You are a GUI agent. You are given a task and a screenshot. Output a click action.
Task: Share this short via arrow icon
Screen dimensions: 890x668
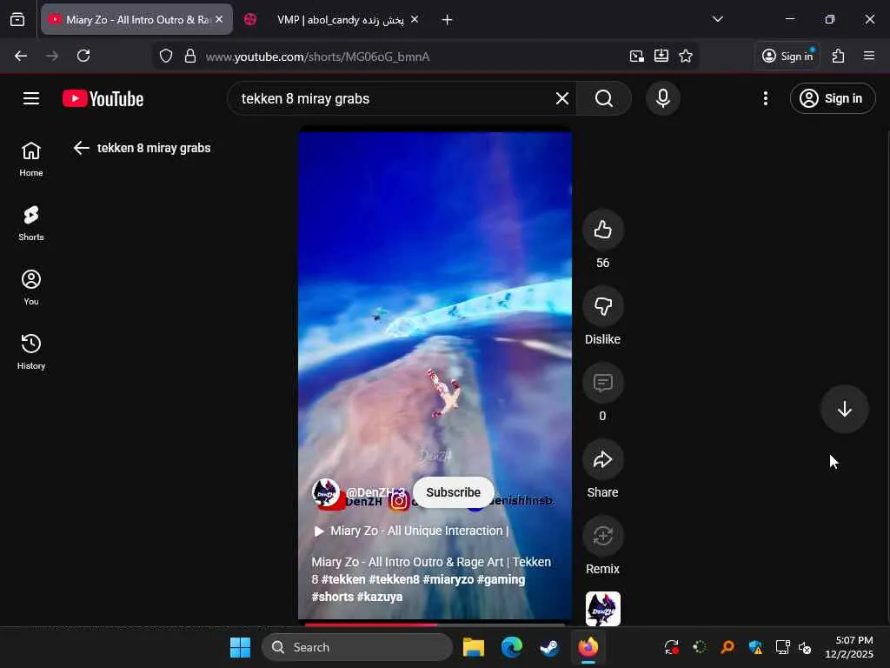[x=603, y=459]
